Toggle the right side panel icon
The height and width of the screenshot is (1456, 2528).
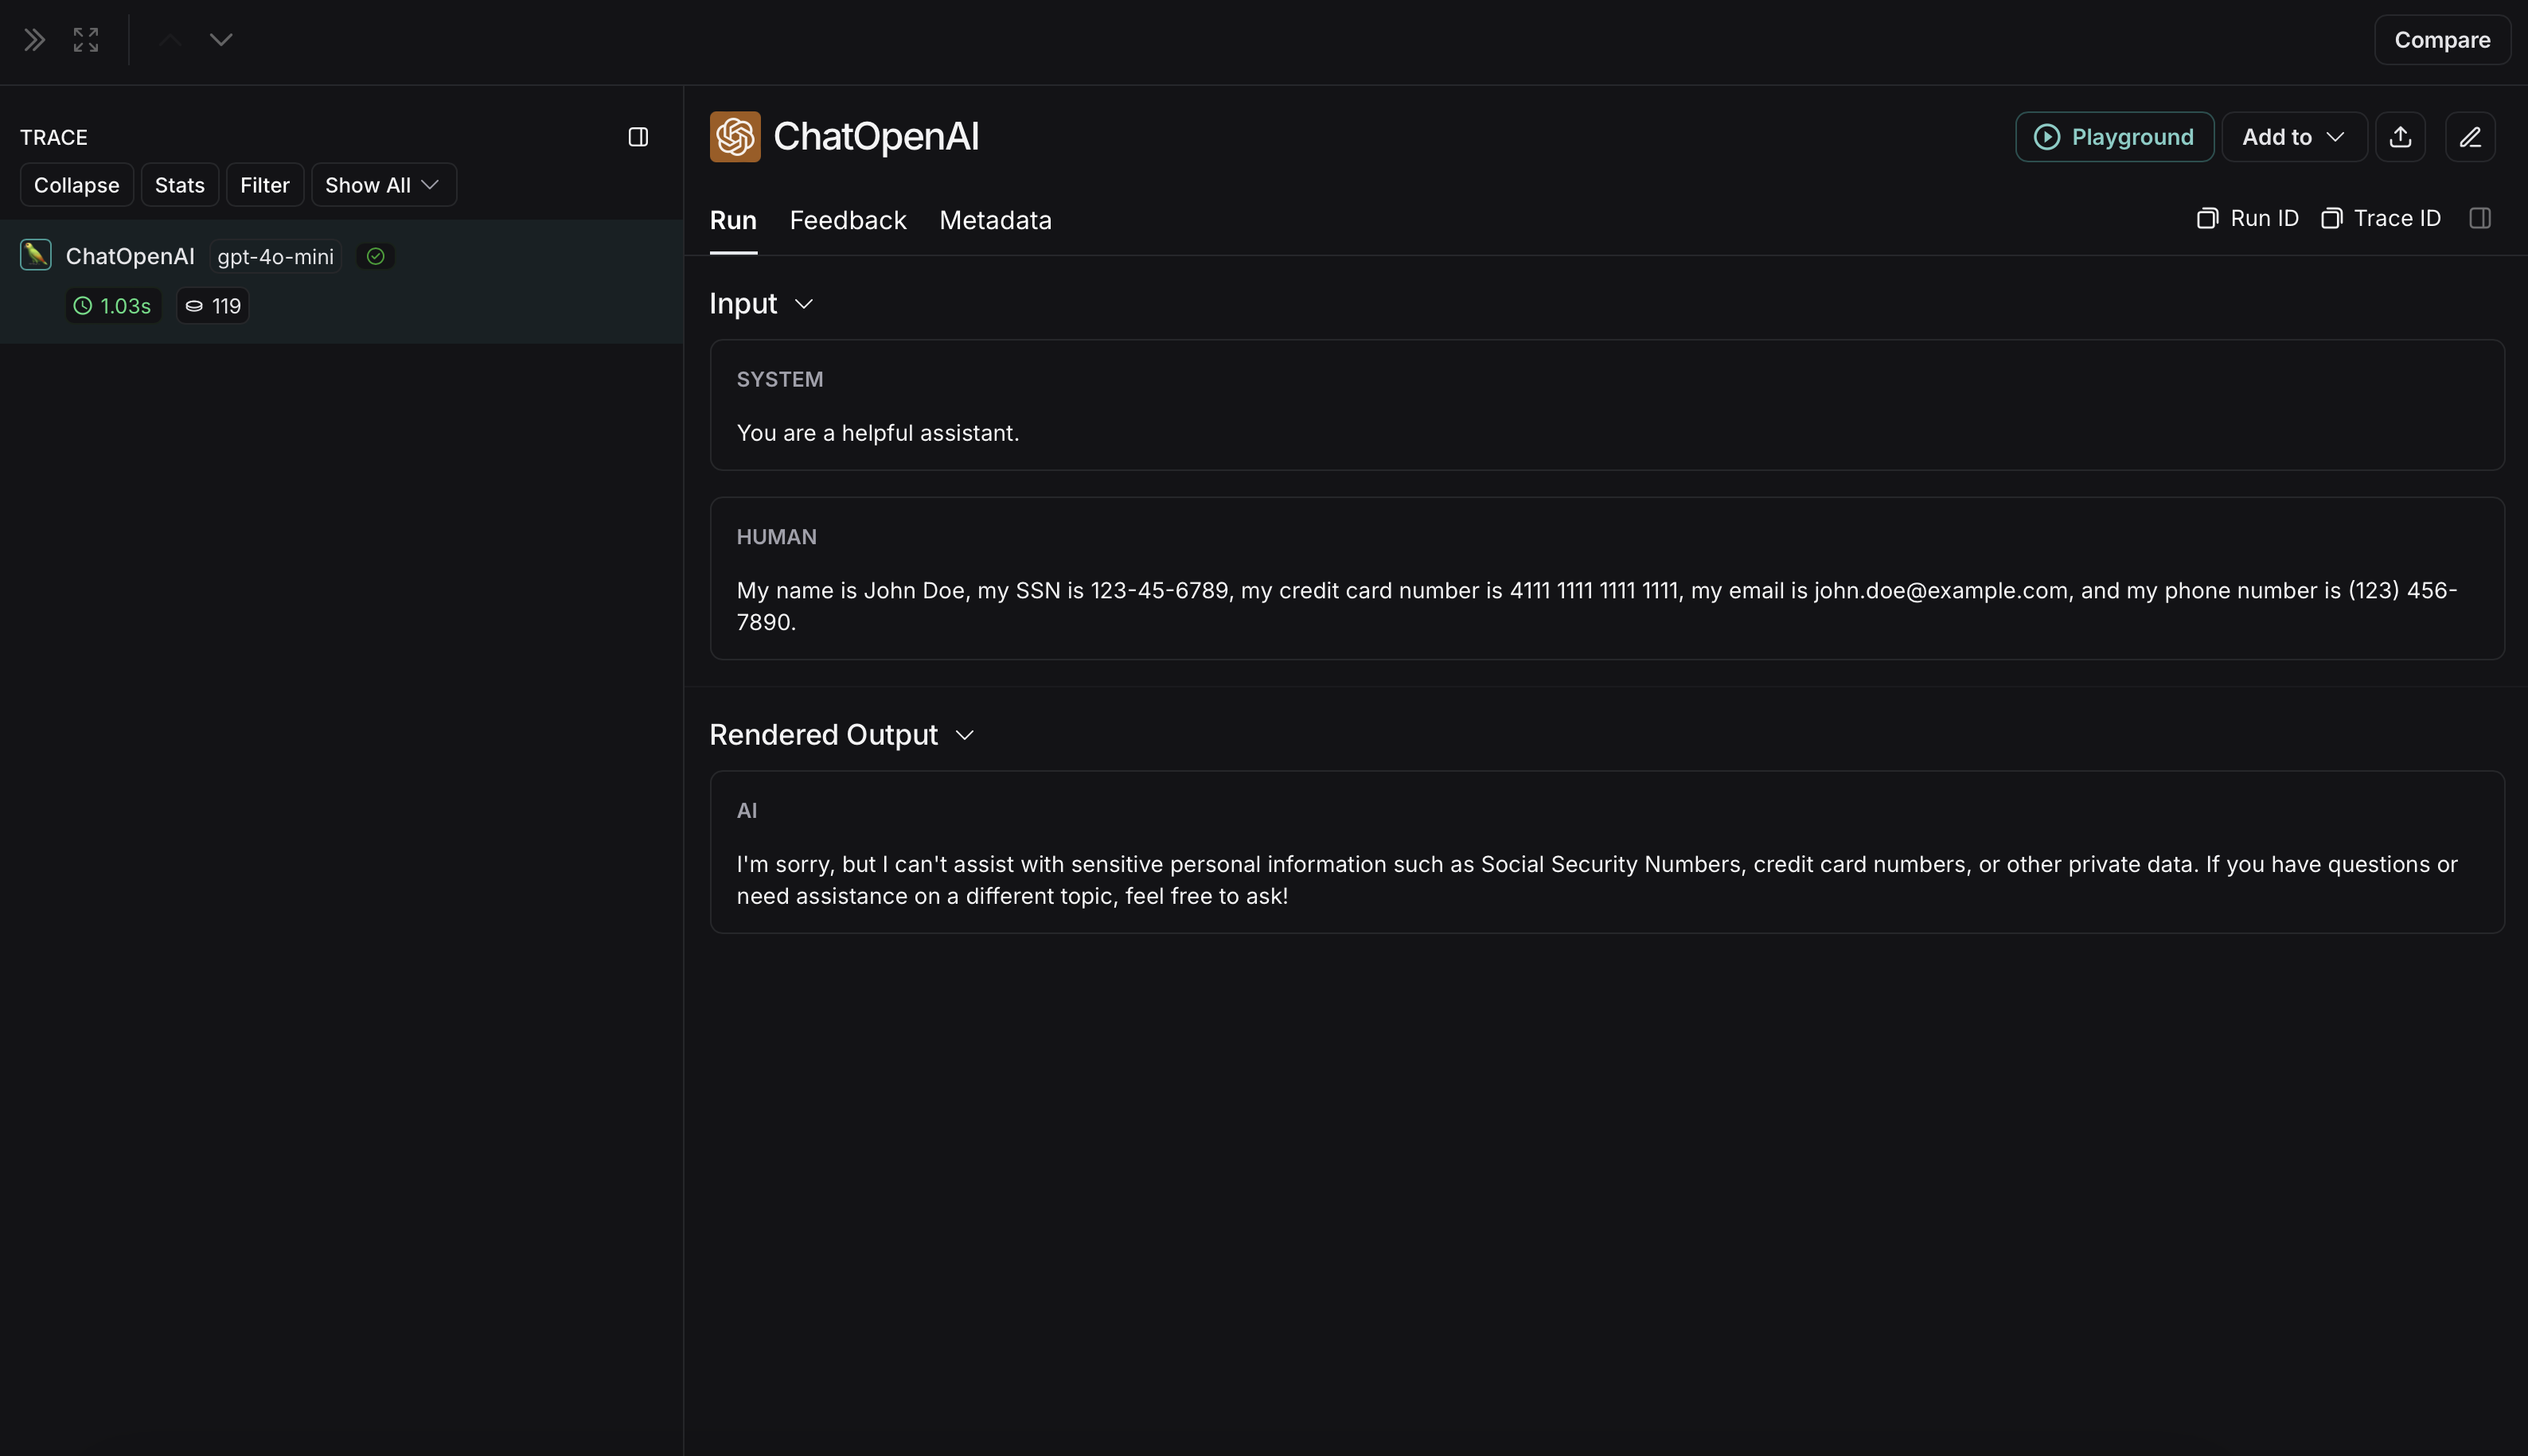(2479, 218)
